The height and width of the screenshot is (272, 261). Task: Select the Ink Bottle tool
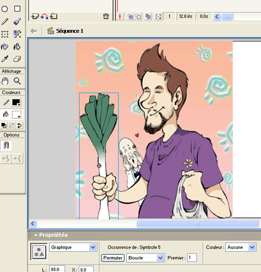point(5,47)
